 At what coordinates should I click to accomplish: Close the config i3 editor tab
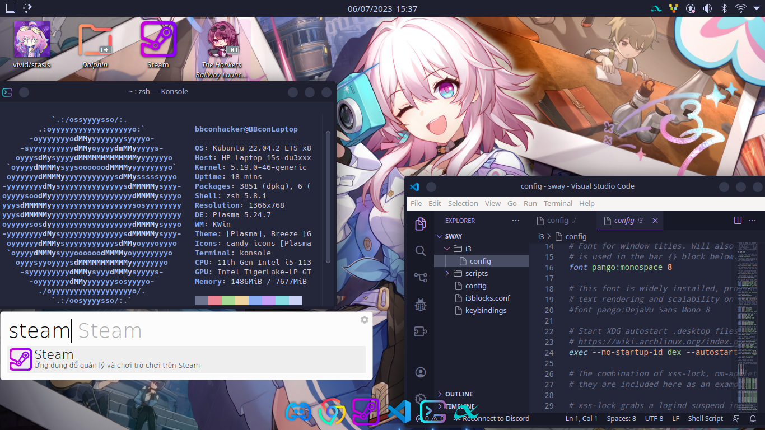[x=655, y=221]
